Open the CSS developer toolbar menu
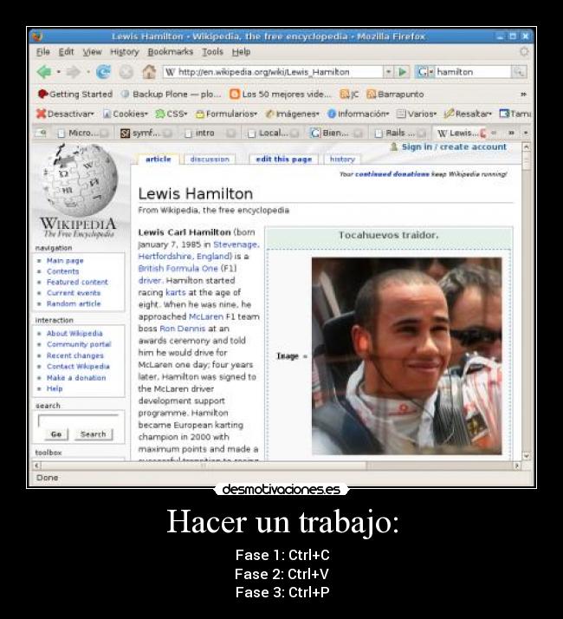Screen dimensions: 563x619 tap(171, 114)
